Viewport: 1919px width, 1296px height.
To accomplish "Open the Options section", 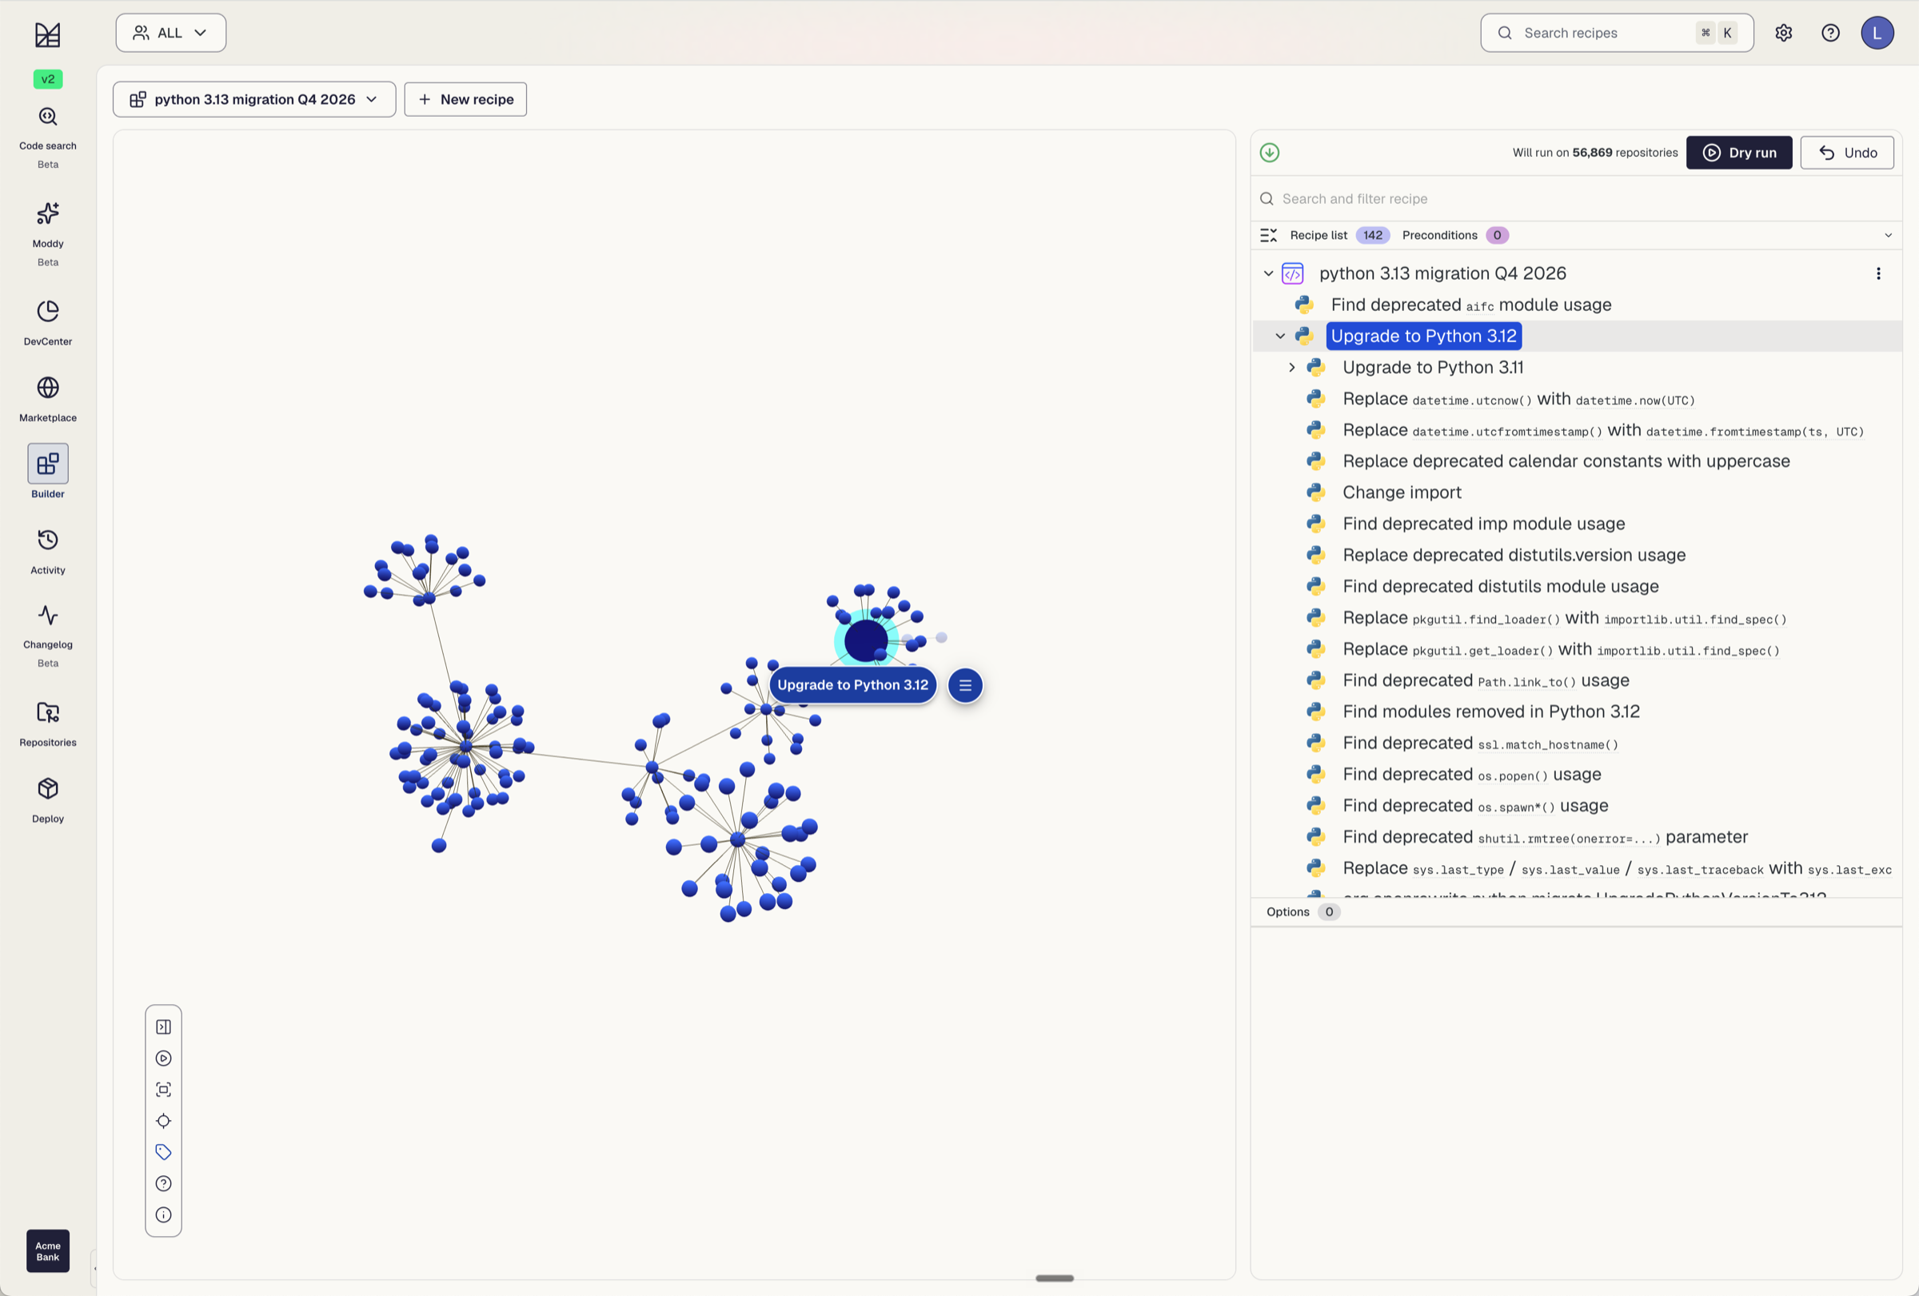I will [1303, 912].
